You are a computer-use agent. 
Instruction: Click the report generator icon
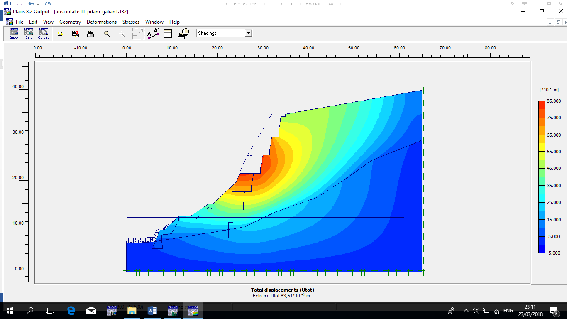[183, 33]
